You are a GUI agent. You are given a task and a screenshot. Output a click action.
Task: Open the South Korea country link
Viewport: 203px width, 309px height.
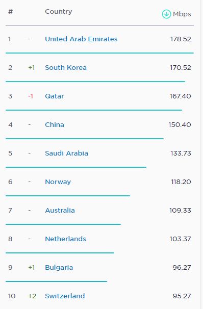pos(66,68)
